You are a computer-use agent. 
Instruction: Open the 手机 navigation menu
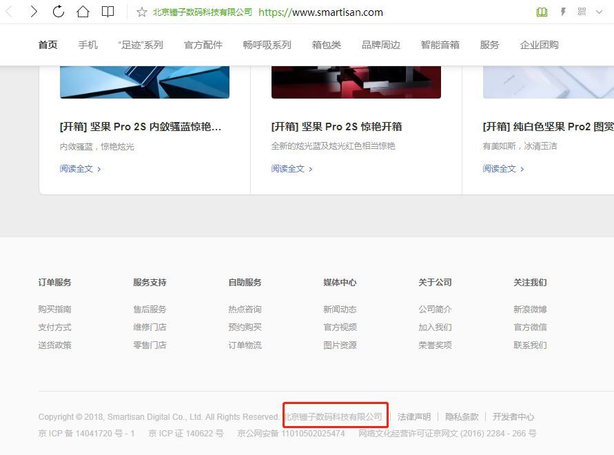coord(88,45)
